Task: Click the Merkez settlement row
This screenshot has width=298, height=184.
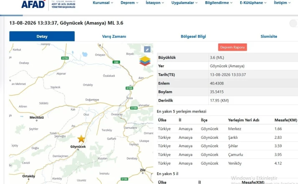Action: 227,129
